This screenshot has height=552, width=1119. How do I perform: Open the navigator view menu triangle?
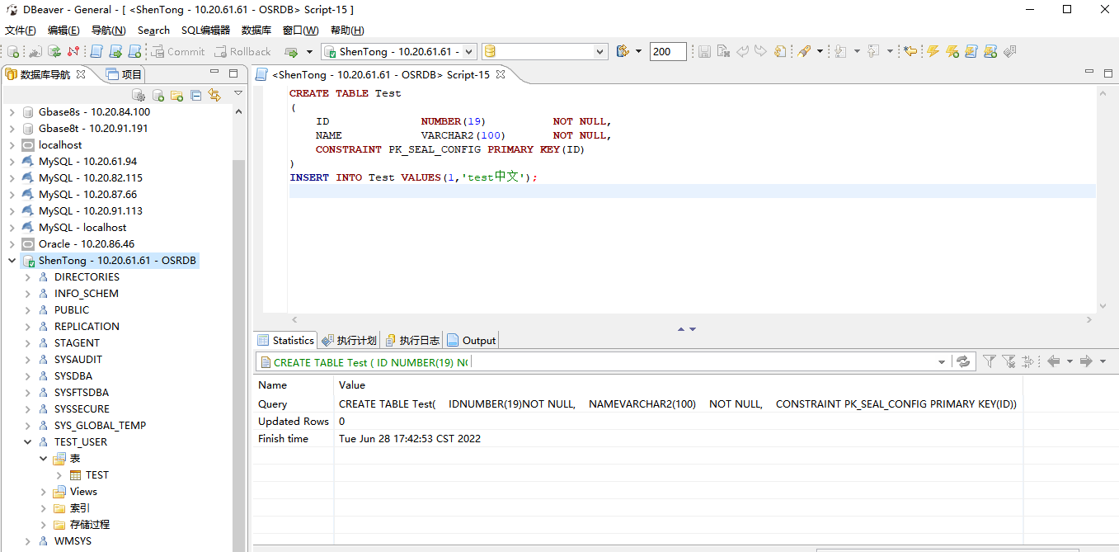[238, 93]
